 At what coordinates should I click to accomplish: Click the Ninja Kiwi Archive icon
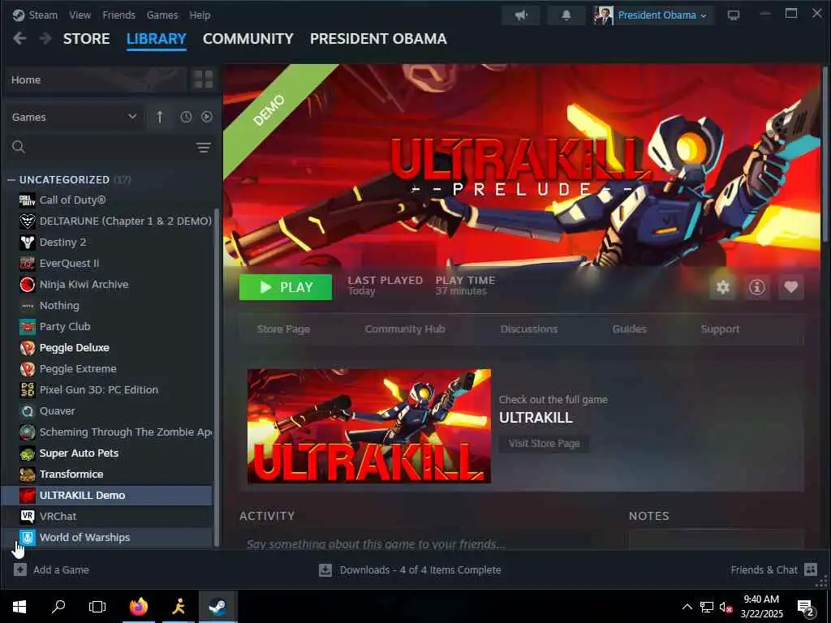(x=28, y=285)
